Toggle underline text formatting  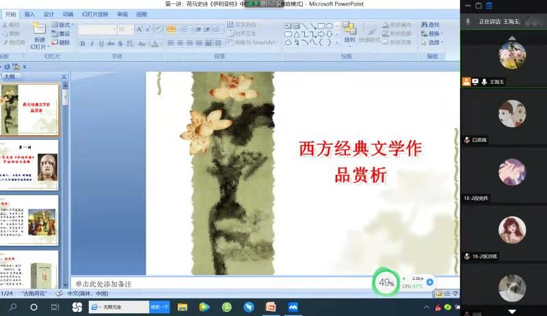click(101, 43)
